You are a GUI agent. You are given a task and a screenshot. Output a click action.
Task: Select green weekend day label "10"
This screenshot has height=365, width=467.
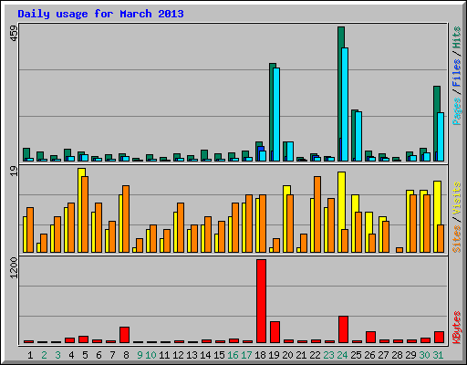point(150,355)
